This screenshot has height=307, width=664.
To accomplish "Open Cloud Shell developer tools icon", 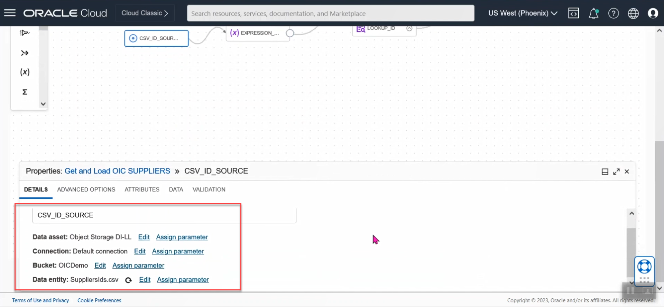I will point(573,13).
